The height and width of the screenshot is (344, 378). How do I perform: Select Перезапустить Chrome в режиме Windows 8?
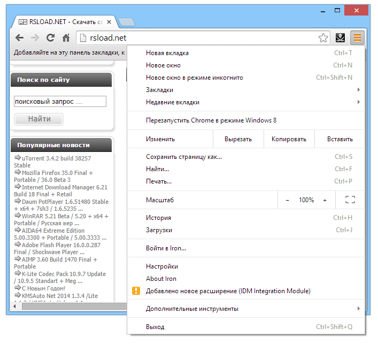[x=246, y=120]
